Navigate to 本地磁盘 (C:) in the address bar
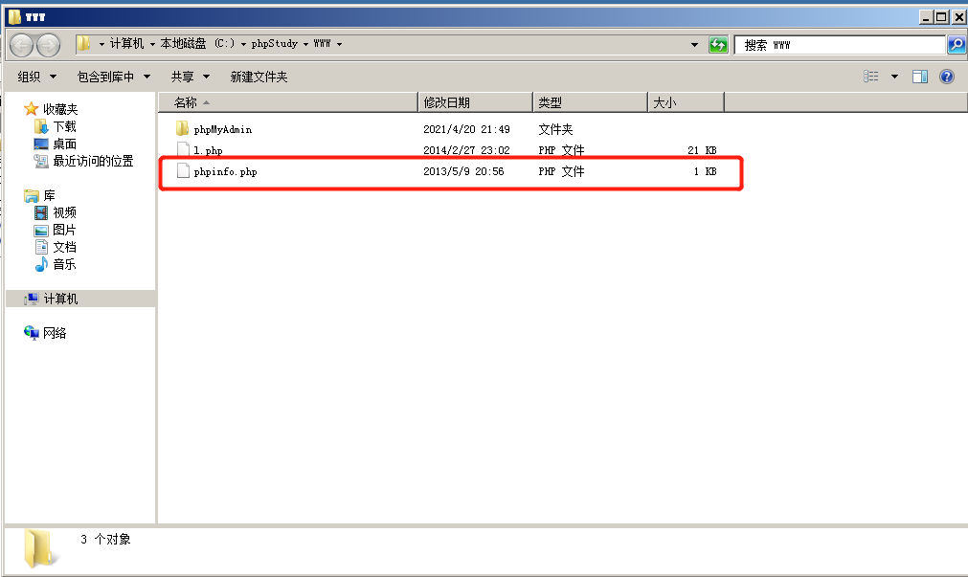Viewport: 968px width, 577px height. pyautogui.click(x=197, y=44)
